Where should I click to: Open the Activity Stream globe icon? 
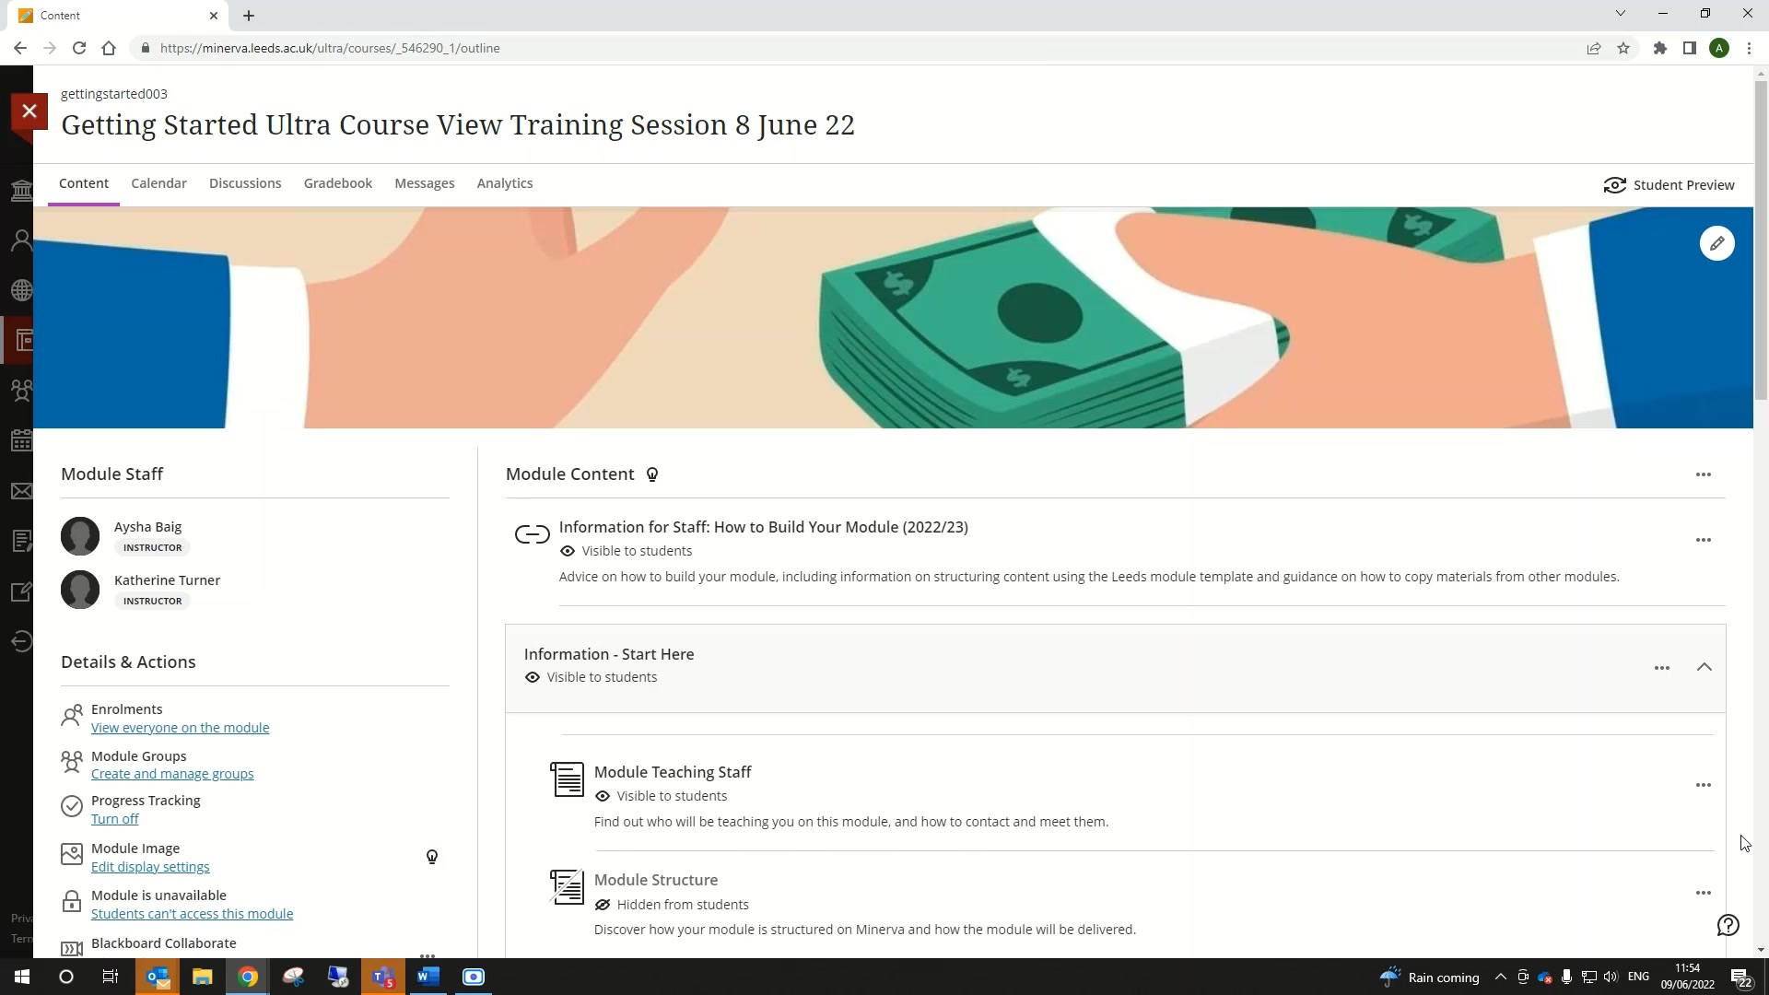pyautogui.click(x=21, y=289)
